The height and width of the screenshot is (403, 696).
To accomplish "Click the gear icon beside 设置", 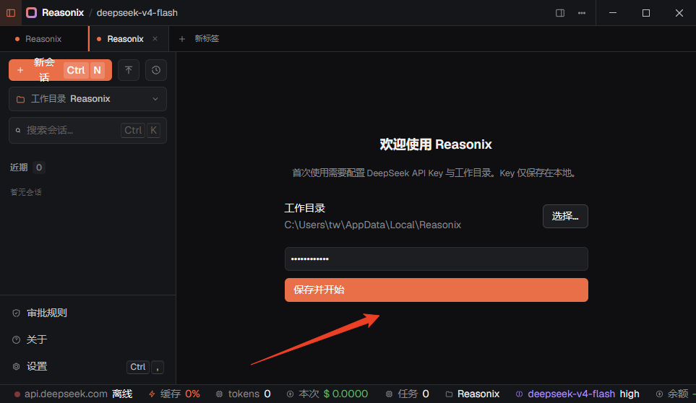I will pyautogui.click(x=17, y=367).
